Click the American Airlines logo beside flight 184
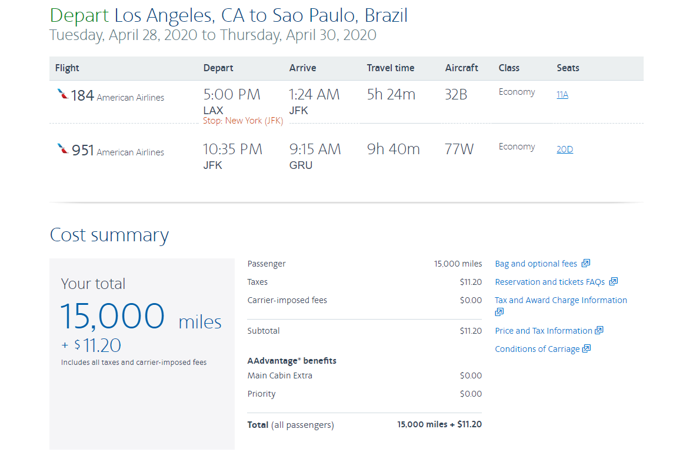Image resolution: width=686 pixels, height=462 pixels. pos(62,94)
